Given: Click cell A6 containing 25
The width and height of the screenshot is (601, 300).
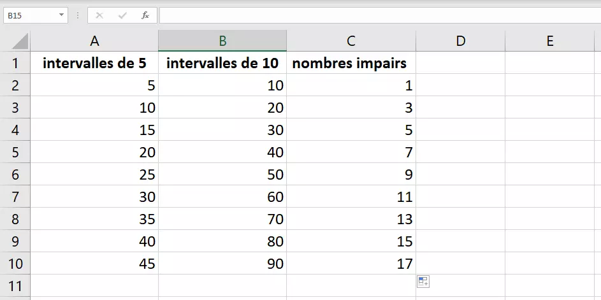Looking at the screenshot, I should pos(94,174).
